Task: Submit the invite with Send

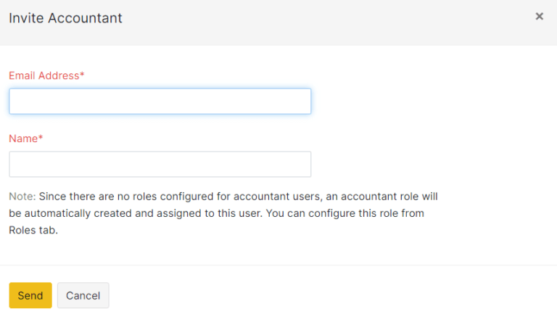Action: pyautogui.click(x=30, y=295)
